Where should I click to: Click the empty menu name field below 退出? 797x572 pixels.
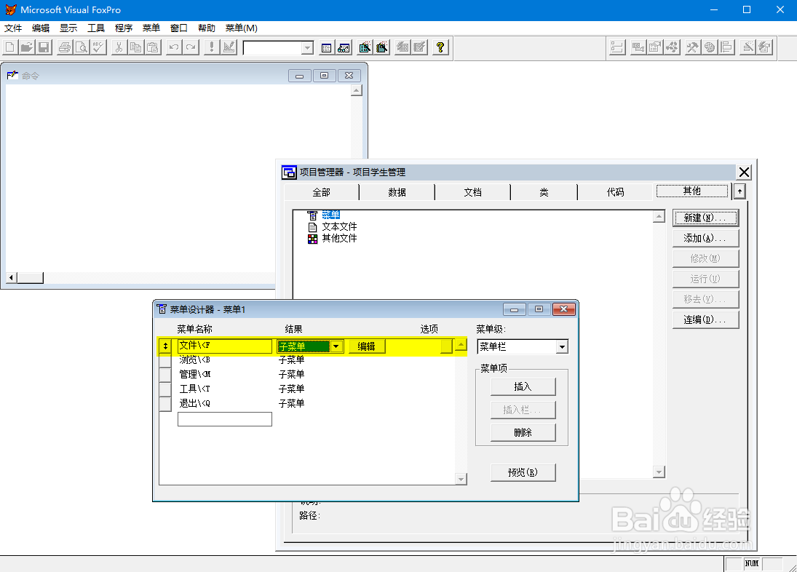(225, 419)
